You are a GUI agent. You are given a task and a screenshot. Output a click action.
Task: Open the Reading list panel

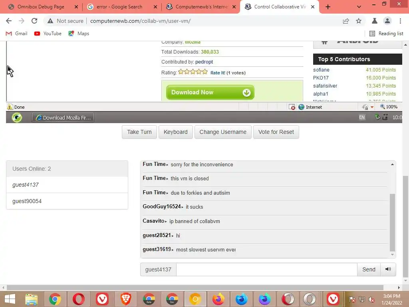coord(386,34)
